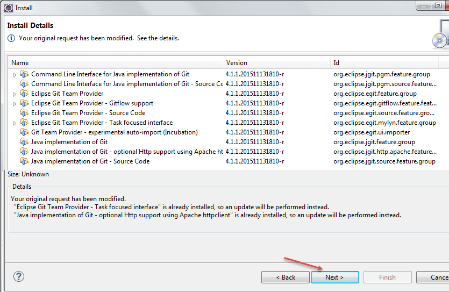Click icon of Gitflow support feature row
Image resolution: width=449 pixels, height=292 pixels.
[x=24, y=103]
